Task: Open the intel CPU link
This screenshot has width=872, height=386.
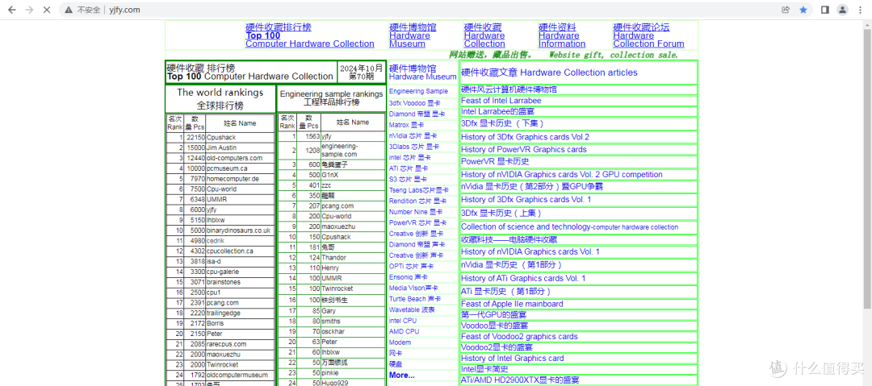Action: (x=403, y=321)
